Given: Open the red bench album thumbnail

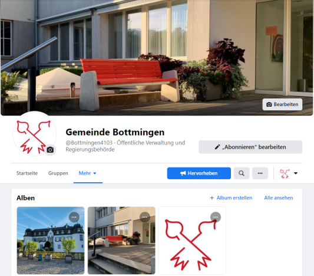Looking at the screenshot, I should [121, 241].
